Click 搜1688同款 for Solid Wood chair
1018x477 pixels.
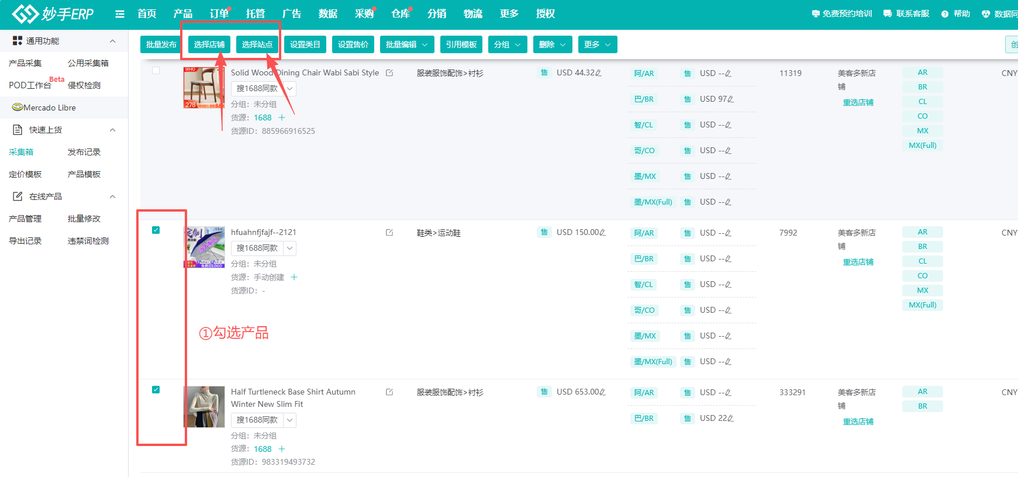tap(257, 89)
